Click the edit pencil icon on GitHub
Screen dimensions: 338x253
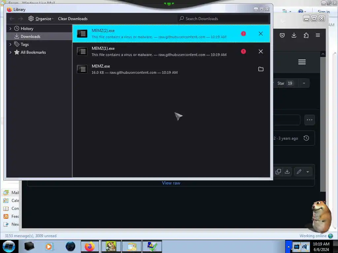(x=299, y=172)
